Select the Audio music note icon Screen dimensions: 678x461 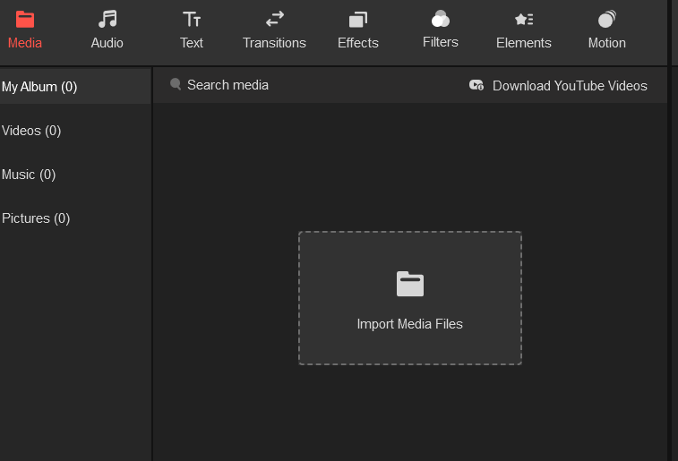107,19
